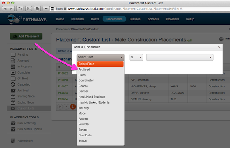The width and height of the screenshot is (230, 148).
Task: Choose Archived from the filter list
Action: [100, 69]
